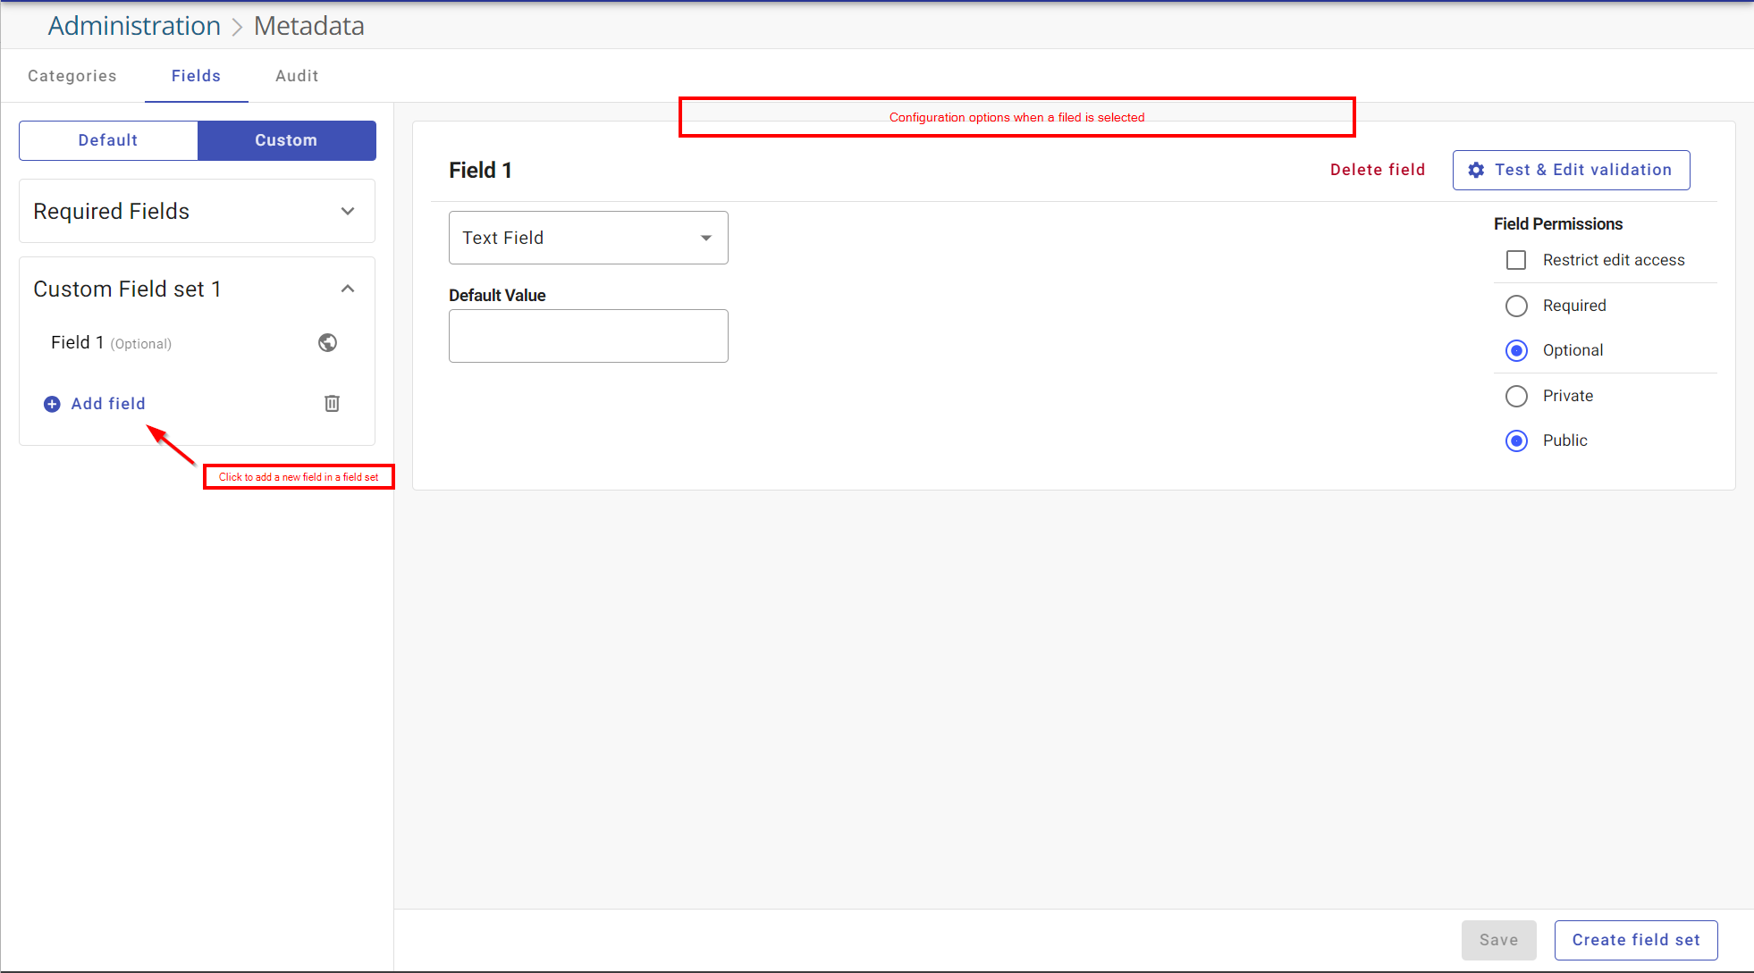Screen dimensions: 1754x973
Task: Collapse the Custom Field set 1 chevron
Action: click(x=348, y=289)
